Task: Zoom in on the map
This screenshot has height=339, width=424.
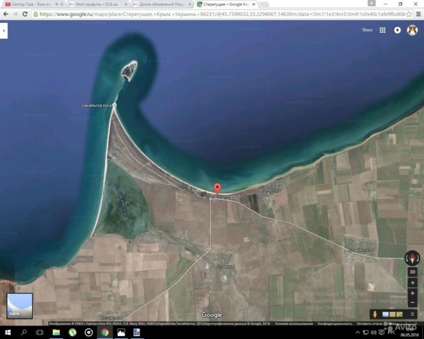Action: click(x=412, y=293)
